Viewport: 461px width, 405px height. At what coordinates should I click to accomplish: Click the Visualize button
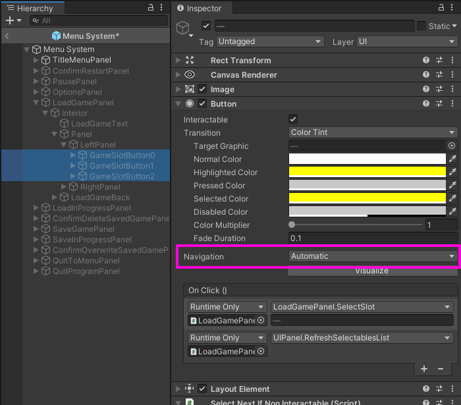click(x=372, y=271)
